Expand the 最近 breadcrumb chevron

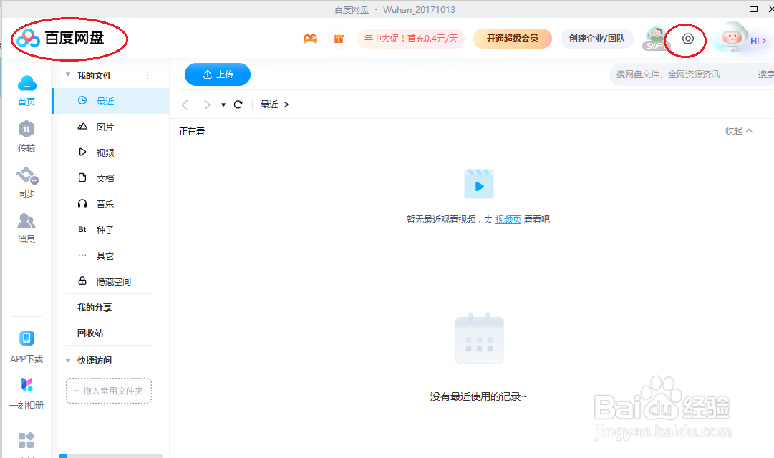pos(286,104)
